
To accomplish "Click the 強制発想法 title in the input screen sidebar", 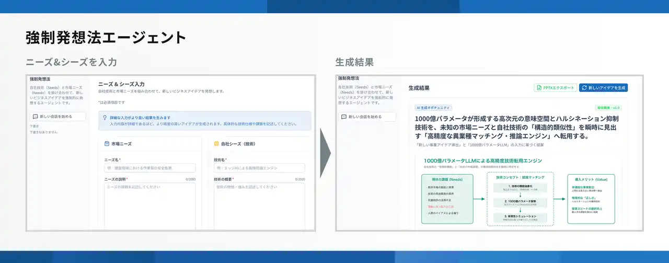I will (x=40, y=79).
